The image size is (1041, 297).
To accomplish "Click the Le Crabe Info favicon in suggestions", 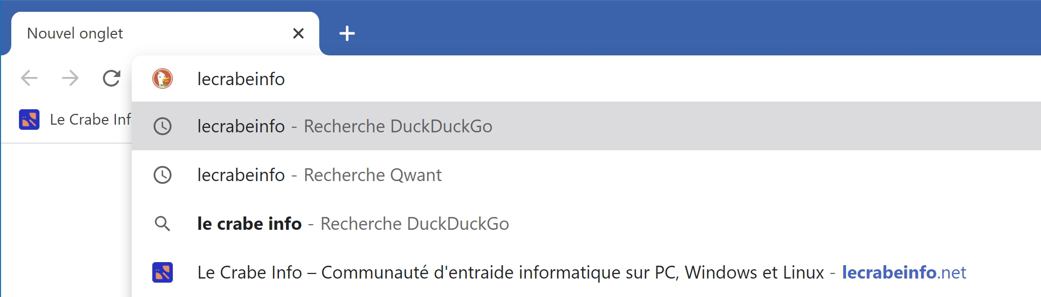I will 163,272.
